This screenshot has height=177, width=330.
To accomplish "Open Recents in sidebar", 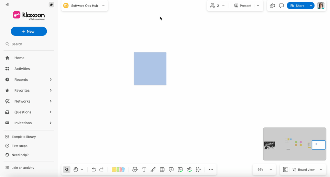I will click(21, 80).
